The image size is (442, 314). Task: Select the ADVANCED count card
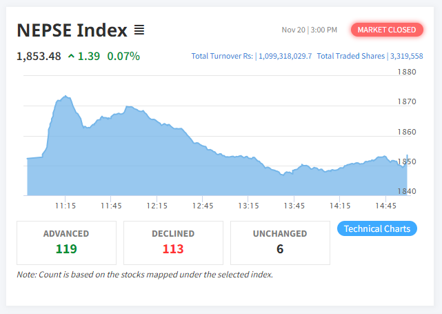(x=66, y=242)
